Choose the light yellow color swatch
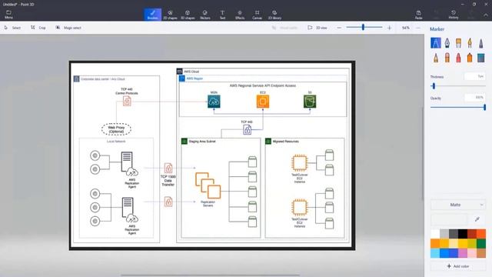 pos(454,243)
